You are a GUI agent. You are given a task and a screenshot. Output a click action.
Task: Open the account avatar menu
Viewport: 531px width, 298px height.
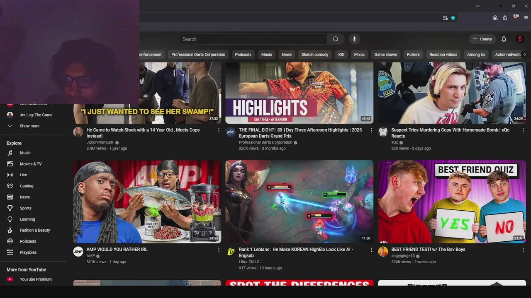click(x=520, y=39)
